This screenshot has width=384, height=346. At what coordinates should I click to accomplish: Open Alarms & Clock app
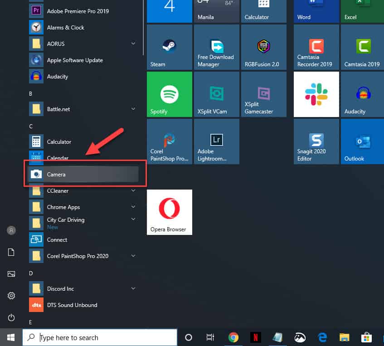tap(83, 28)
